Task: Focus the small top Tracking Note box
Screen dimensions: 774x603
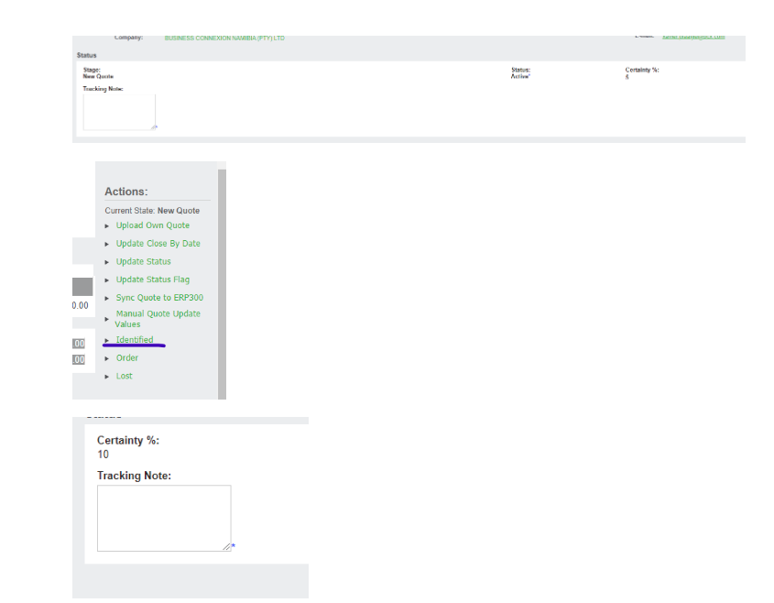Action: [118, 111]
